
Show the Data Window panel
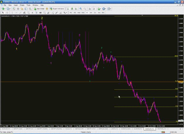pos(18,9)
